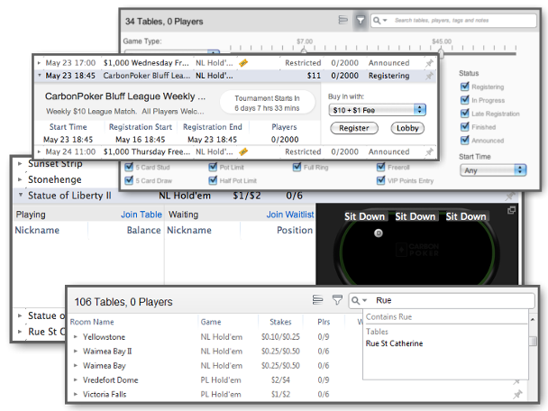Uncheck the Pot Limit checkbox

point(213,167)
